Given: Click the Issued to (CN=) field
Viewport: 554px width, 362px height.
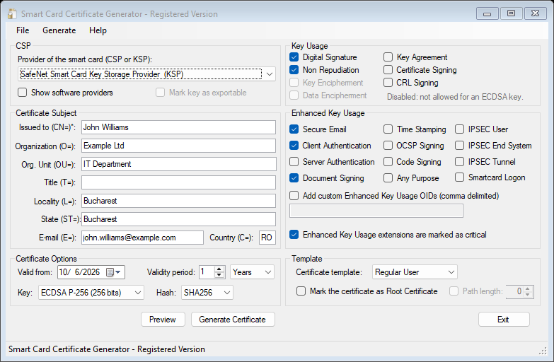Looking at the screenshot, I should [x=178, y=127].
